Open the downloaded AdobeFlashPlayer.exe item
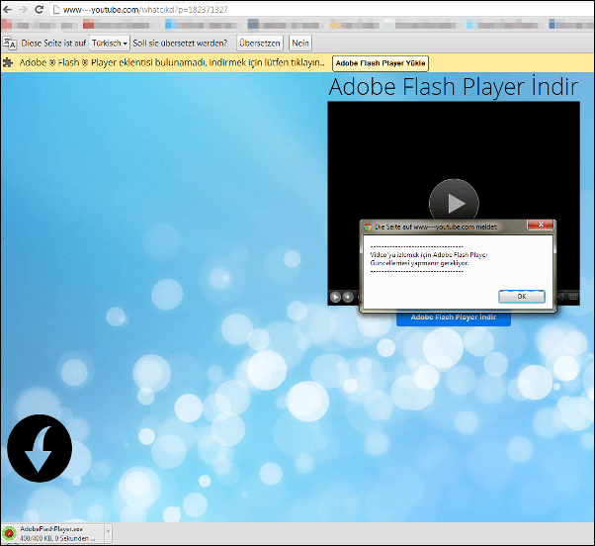 point(52,533)
